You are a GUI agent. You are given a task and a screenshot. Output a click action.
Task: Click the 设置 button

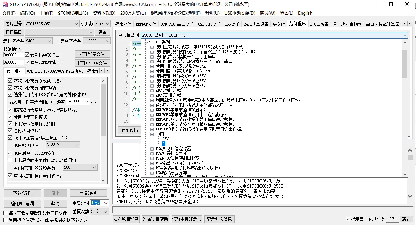tap(103, 32)
